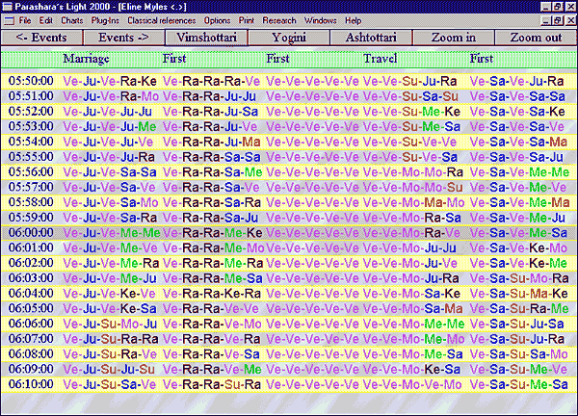Click the First header above Ve-Sa column
Viewport: 578px width, 416px height.
click(x=481, y=59)
